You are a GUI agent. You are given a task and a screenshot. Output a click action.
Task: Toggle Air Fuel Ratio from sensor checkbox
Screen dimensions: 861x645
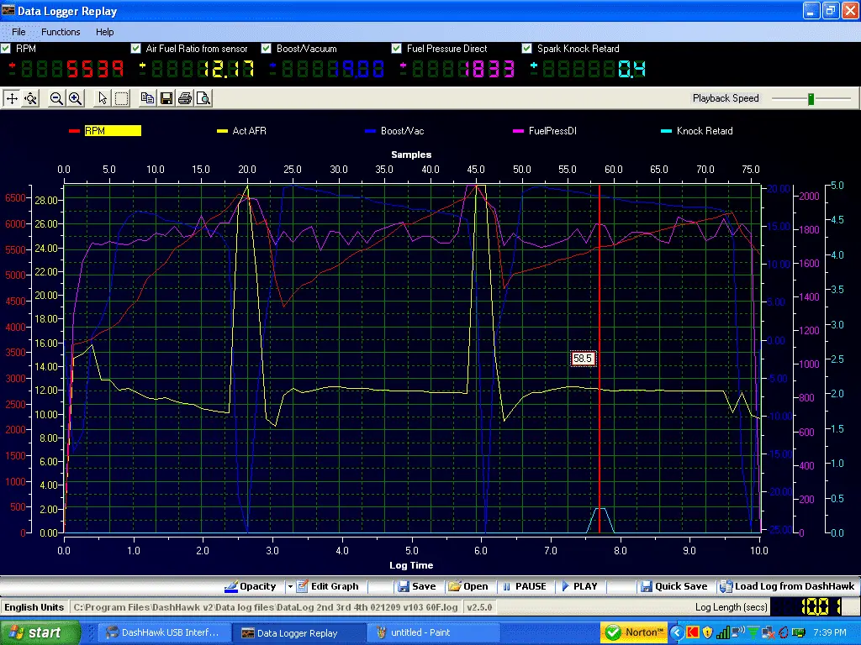(x=135, y=48)
